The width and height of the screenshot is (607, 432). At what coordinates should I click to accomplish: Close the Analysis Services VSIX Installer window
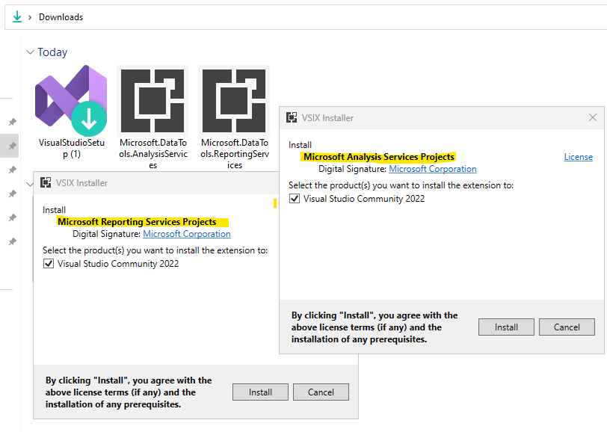coord(592,117)
